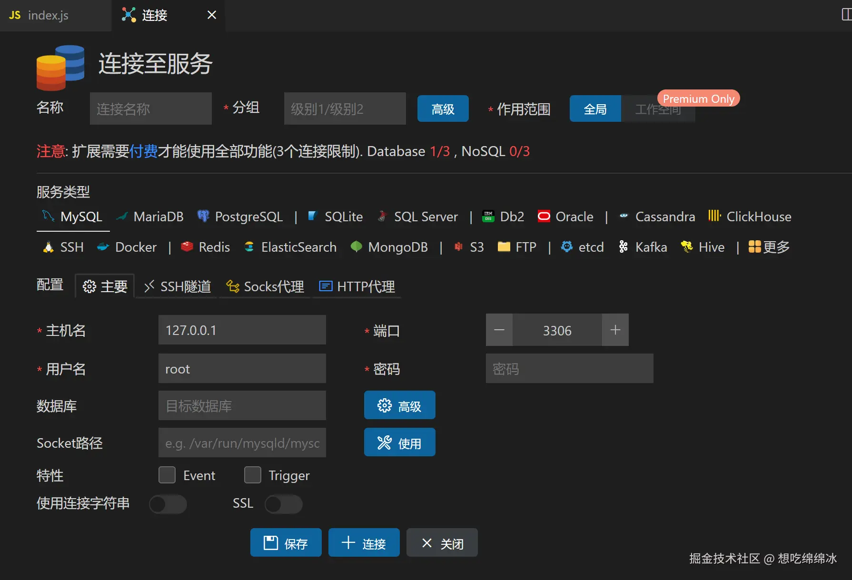Switch to the index.js tab

[x=56, y=16]
